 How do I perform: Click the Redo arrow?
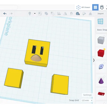(x=11, y=14)
